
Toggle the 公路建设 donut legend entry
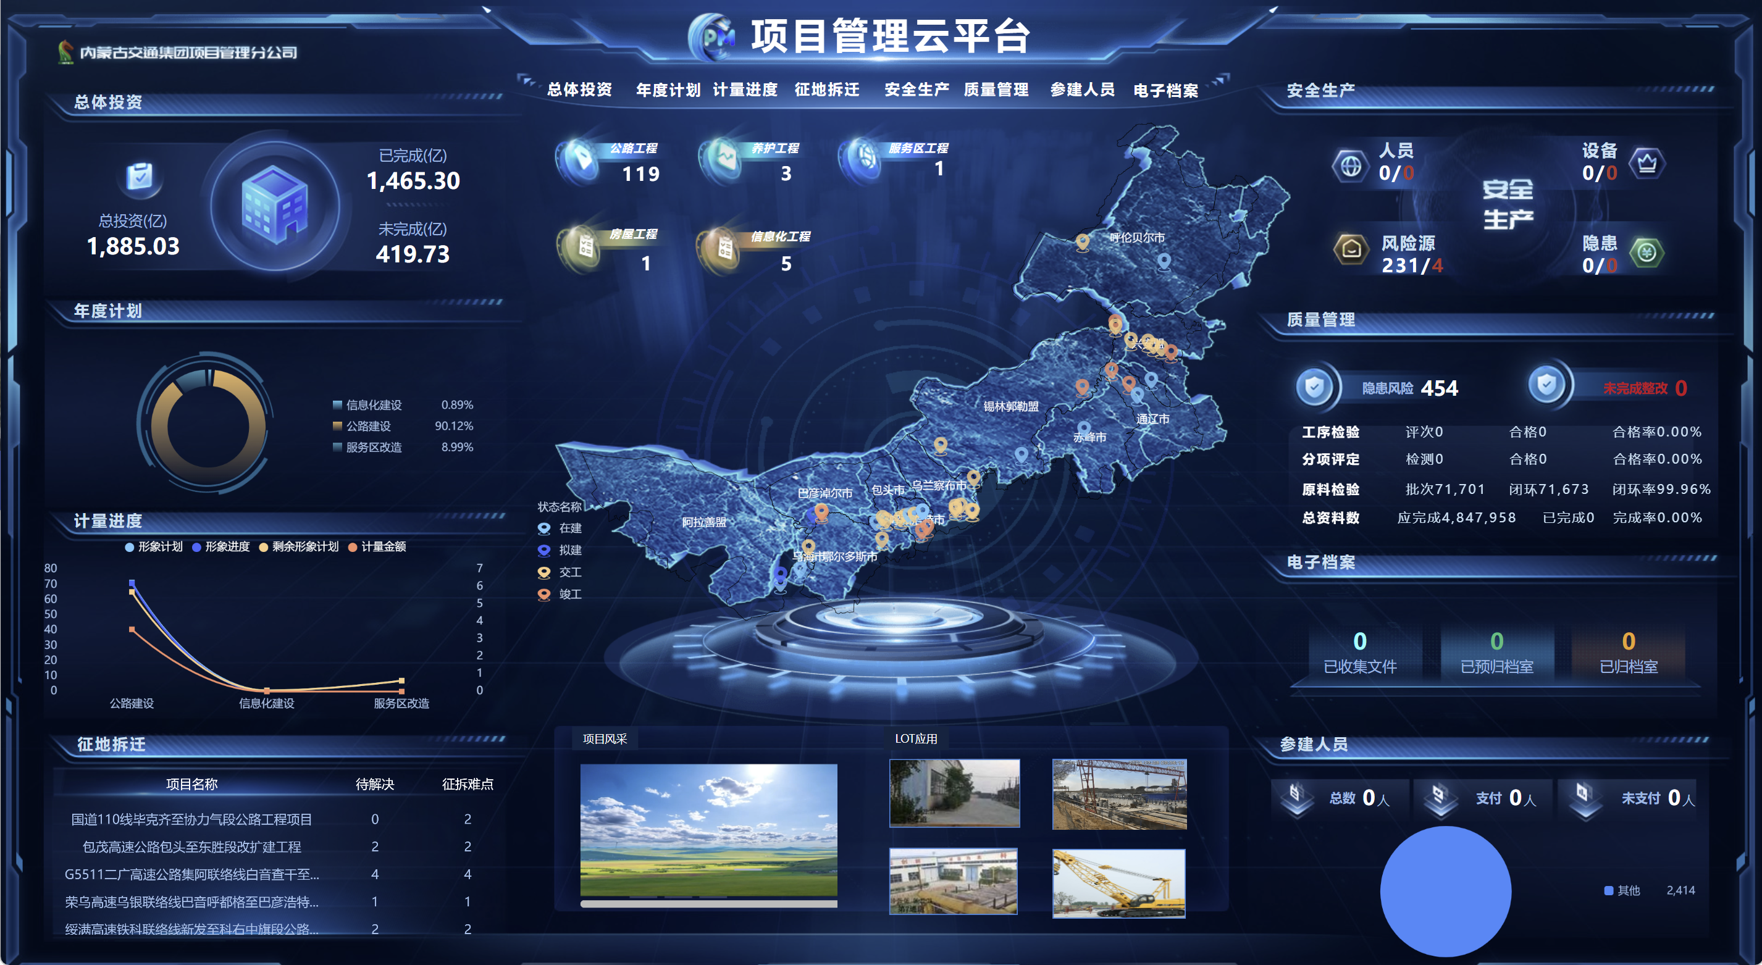[367, 426]
